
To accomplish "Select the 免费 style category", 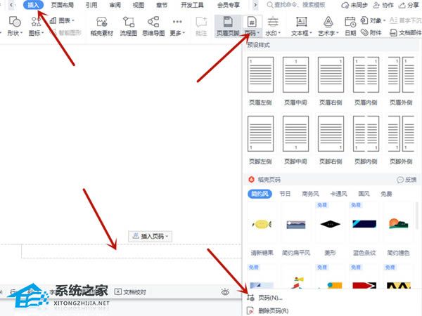I will coord(386,194).
